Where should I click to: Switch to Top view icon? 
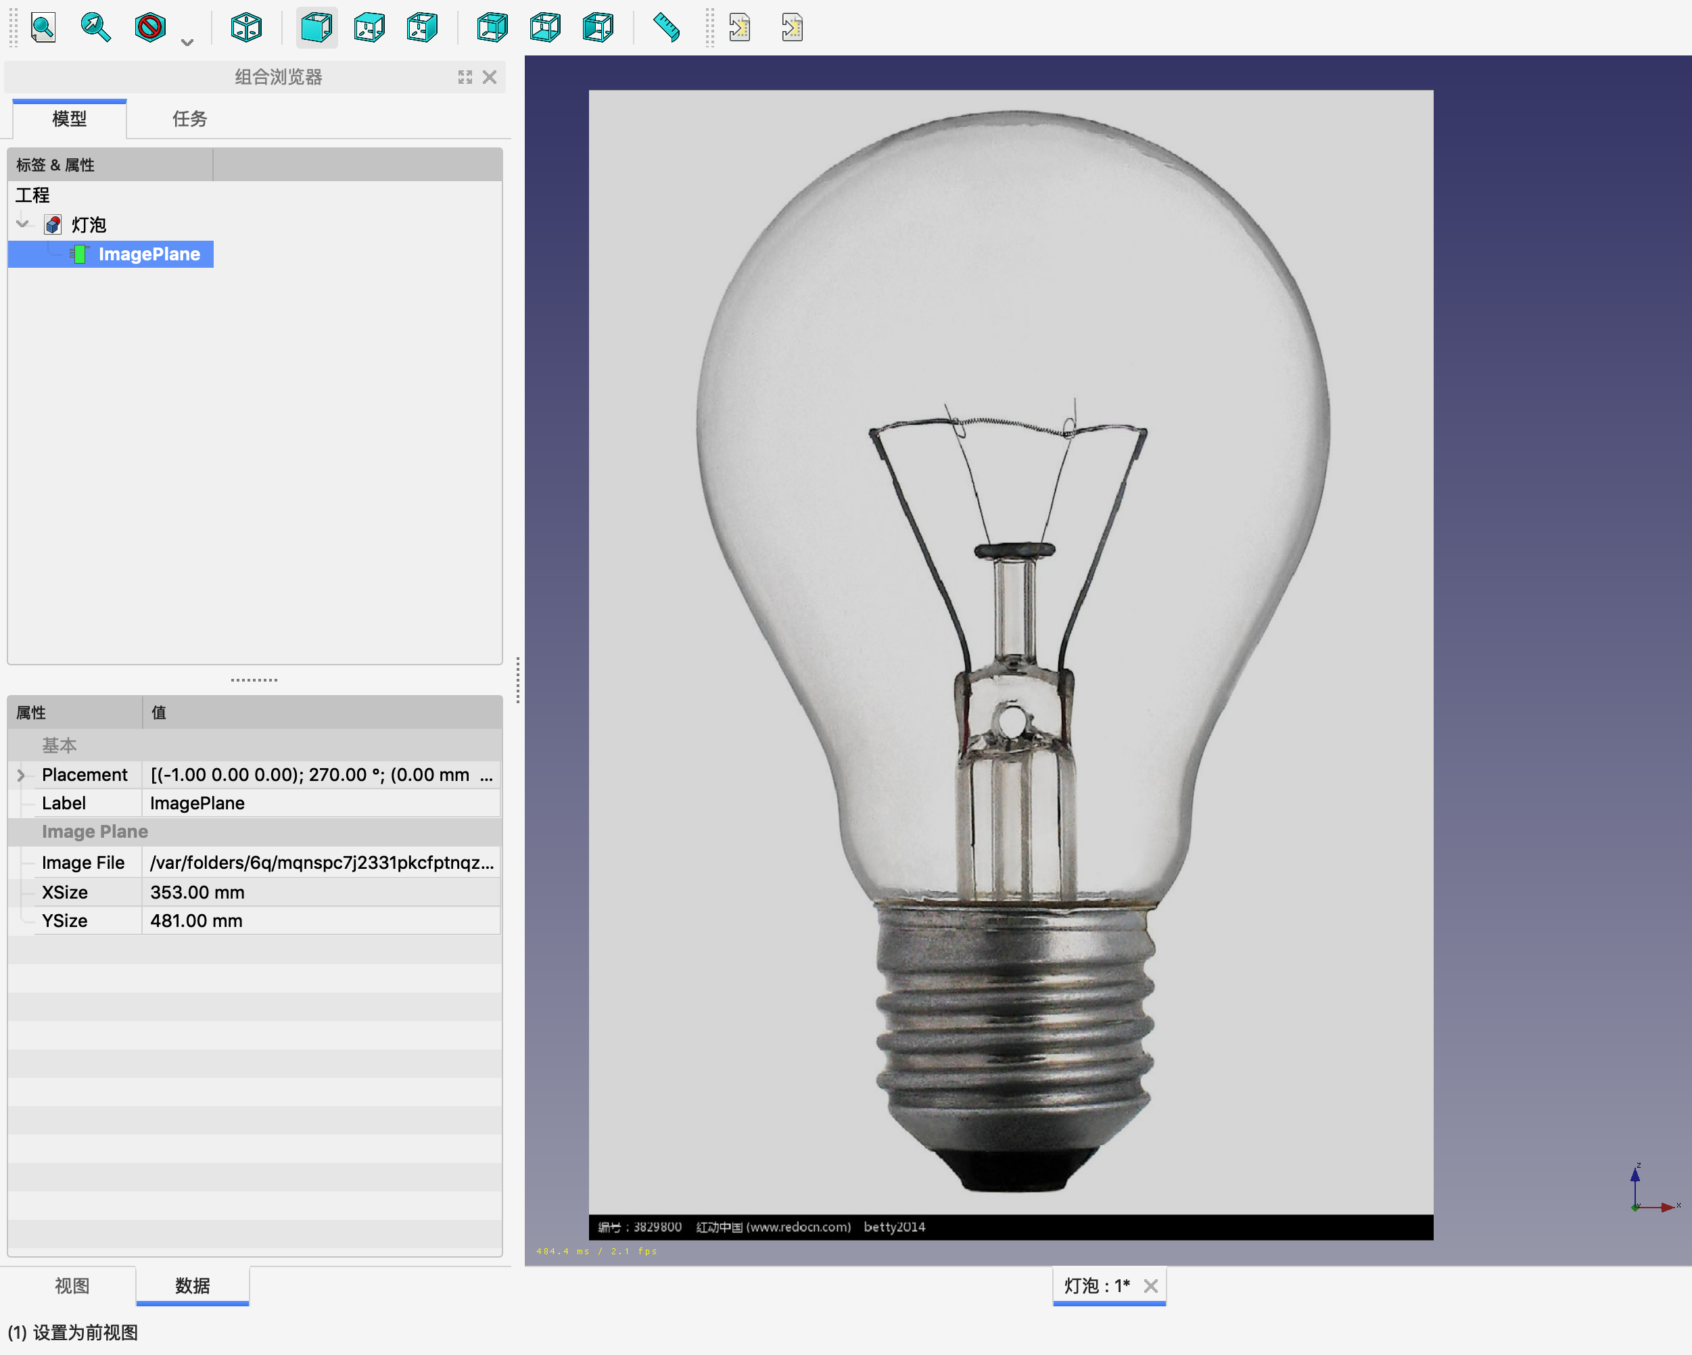pyautogui.click(x=369, y=28)
